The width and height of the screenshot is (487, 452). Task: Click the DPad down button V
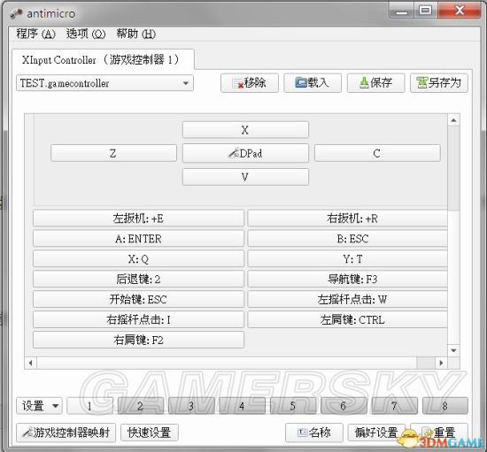(245, 177)
